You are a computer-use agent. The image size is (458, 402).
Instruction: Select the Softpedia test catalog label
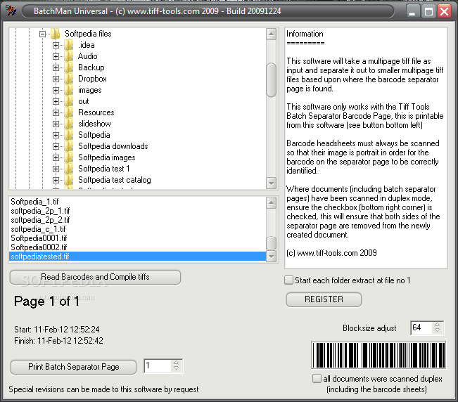point(115,180)
